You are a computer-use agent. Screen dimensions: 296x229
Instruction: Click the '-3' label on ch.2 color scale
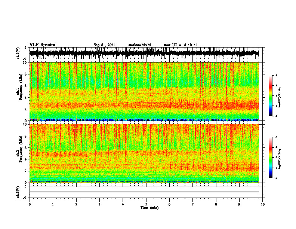(x=276, y=137)
